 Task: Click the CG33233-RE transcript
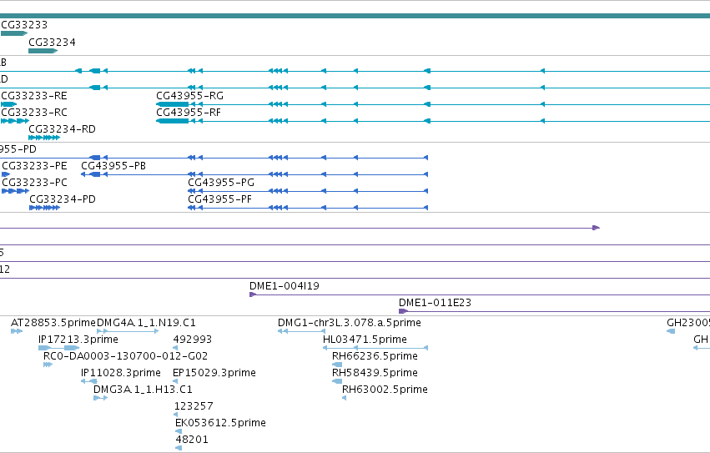9,104
